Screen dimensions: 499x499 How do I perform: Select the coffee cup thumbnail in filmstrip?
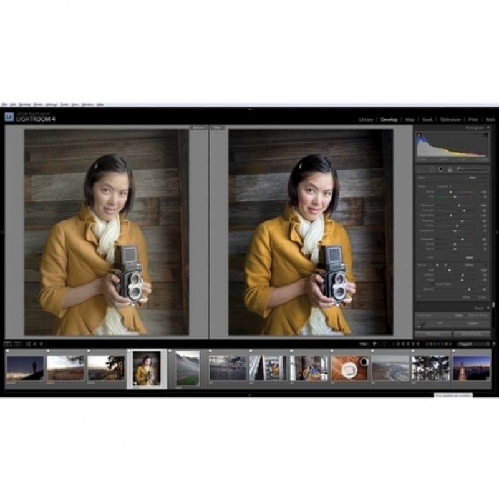[x=349, y=369]
